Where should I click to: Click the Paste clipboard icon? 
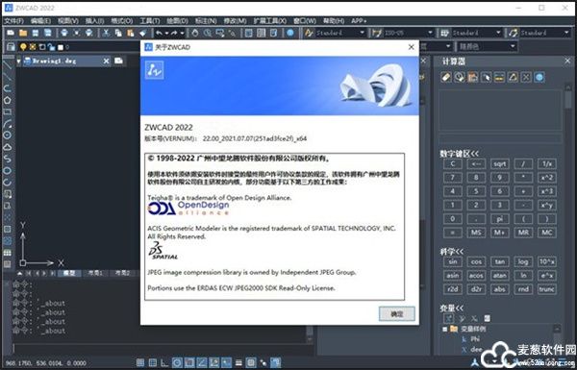pyautogui.click(x=130, y=33)
